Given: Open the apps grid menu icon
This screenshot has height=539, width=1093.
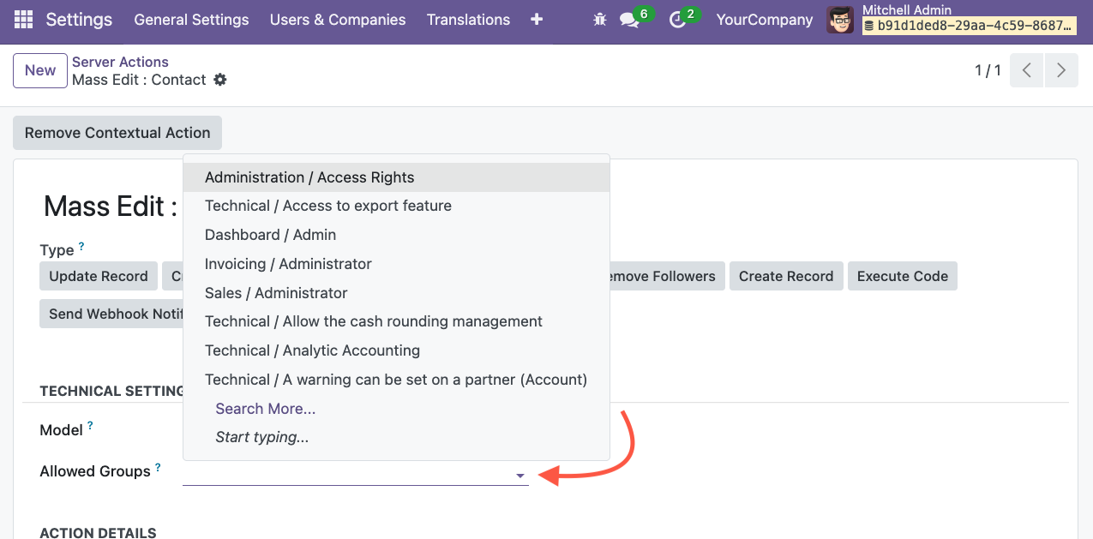Looking at the screenshot, I should pyautogui.click(x=24, y=19).
